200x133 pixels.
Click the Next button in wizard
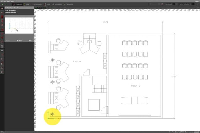click(31, 40)
